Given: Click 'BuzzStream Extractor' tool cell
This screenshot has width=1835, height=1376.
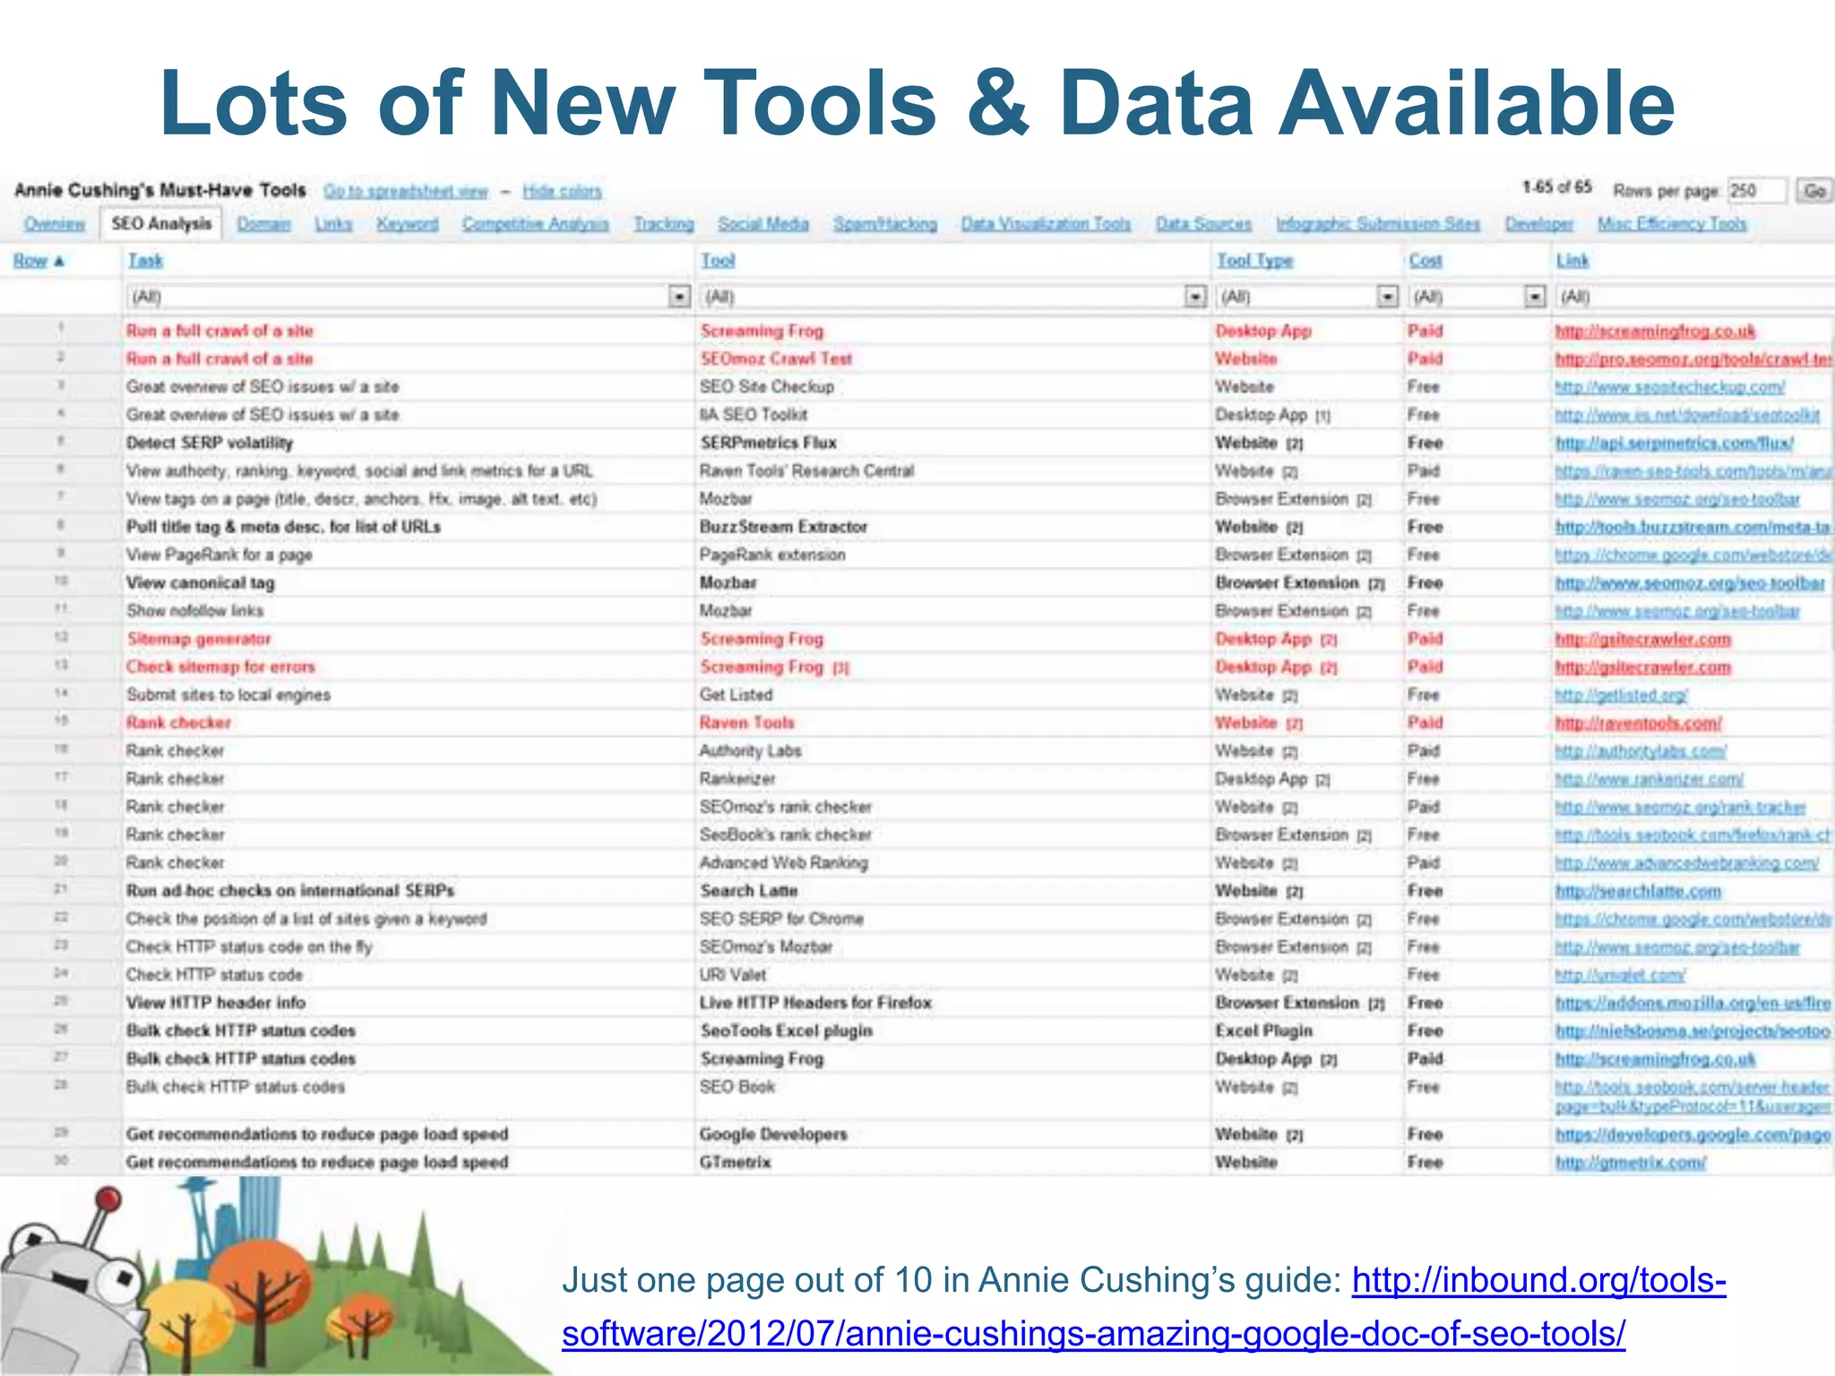Looking at the screenshot, I should pos(784,528).
